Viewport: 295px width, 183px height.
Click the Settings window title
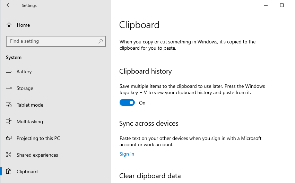click(x=29, y=6)
